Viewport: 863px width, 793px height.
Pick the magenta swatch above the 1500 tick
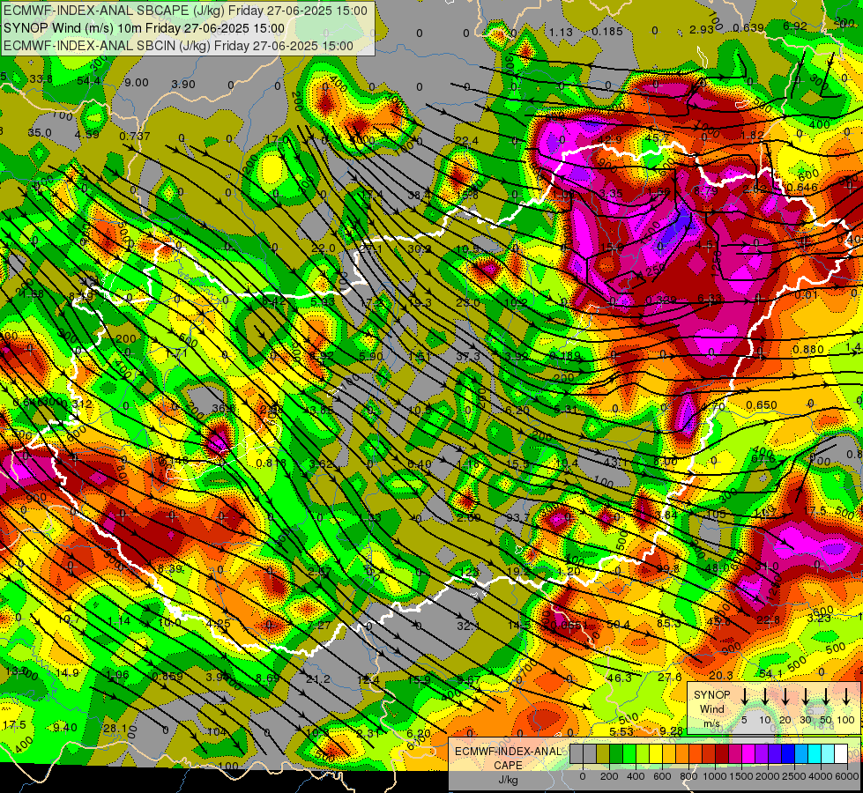(748, 754)
